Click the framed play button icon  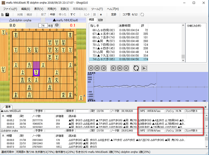click(x=144, y=68)
